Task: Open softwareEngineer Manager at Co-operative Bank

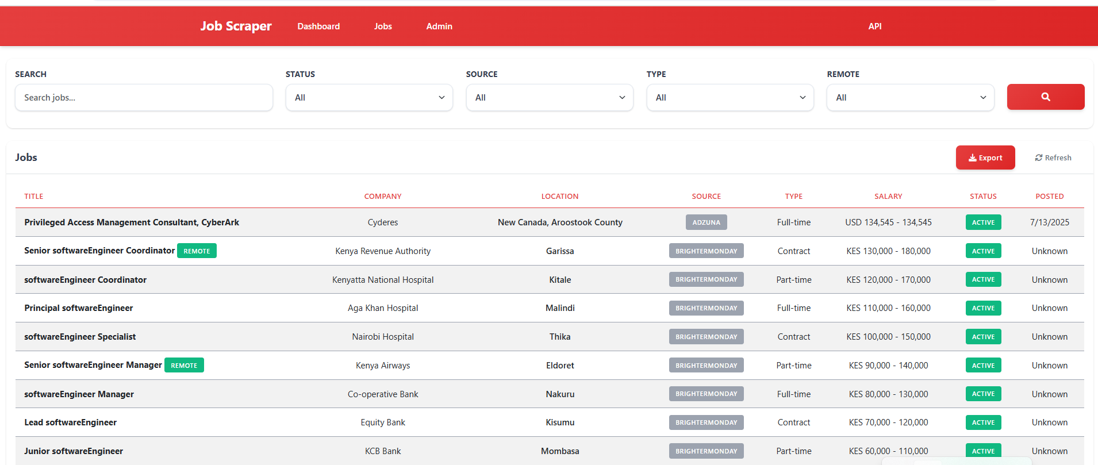Action: tap(79, 394)
